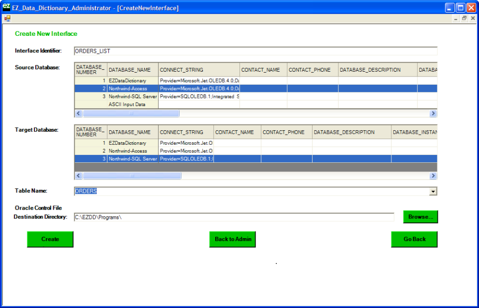Close the inner CreateNewInterface child window
479x308 pixels.
click(x=473, y=18)
